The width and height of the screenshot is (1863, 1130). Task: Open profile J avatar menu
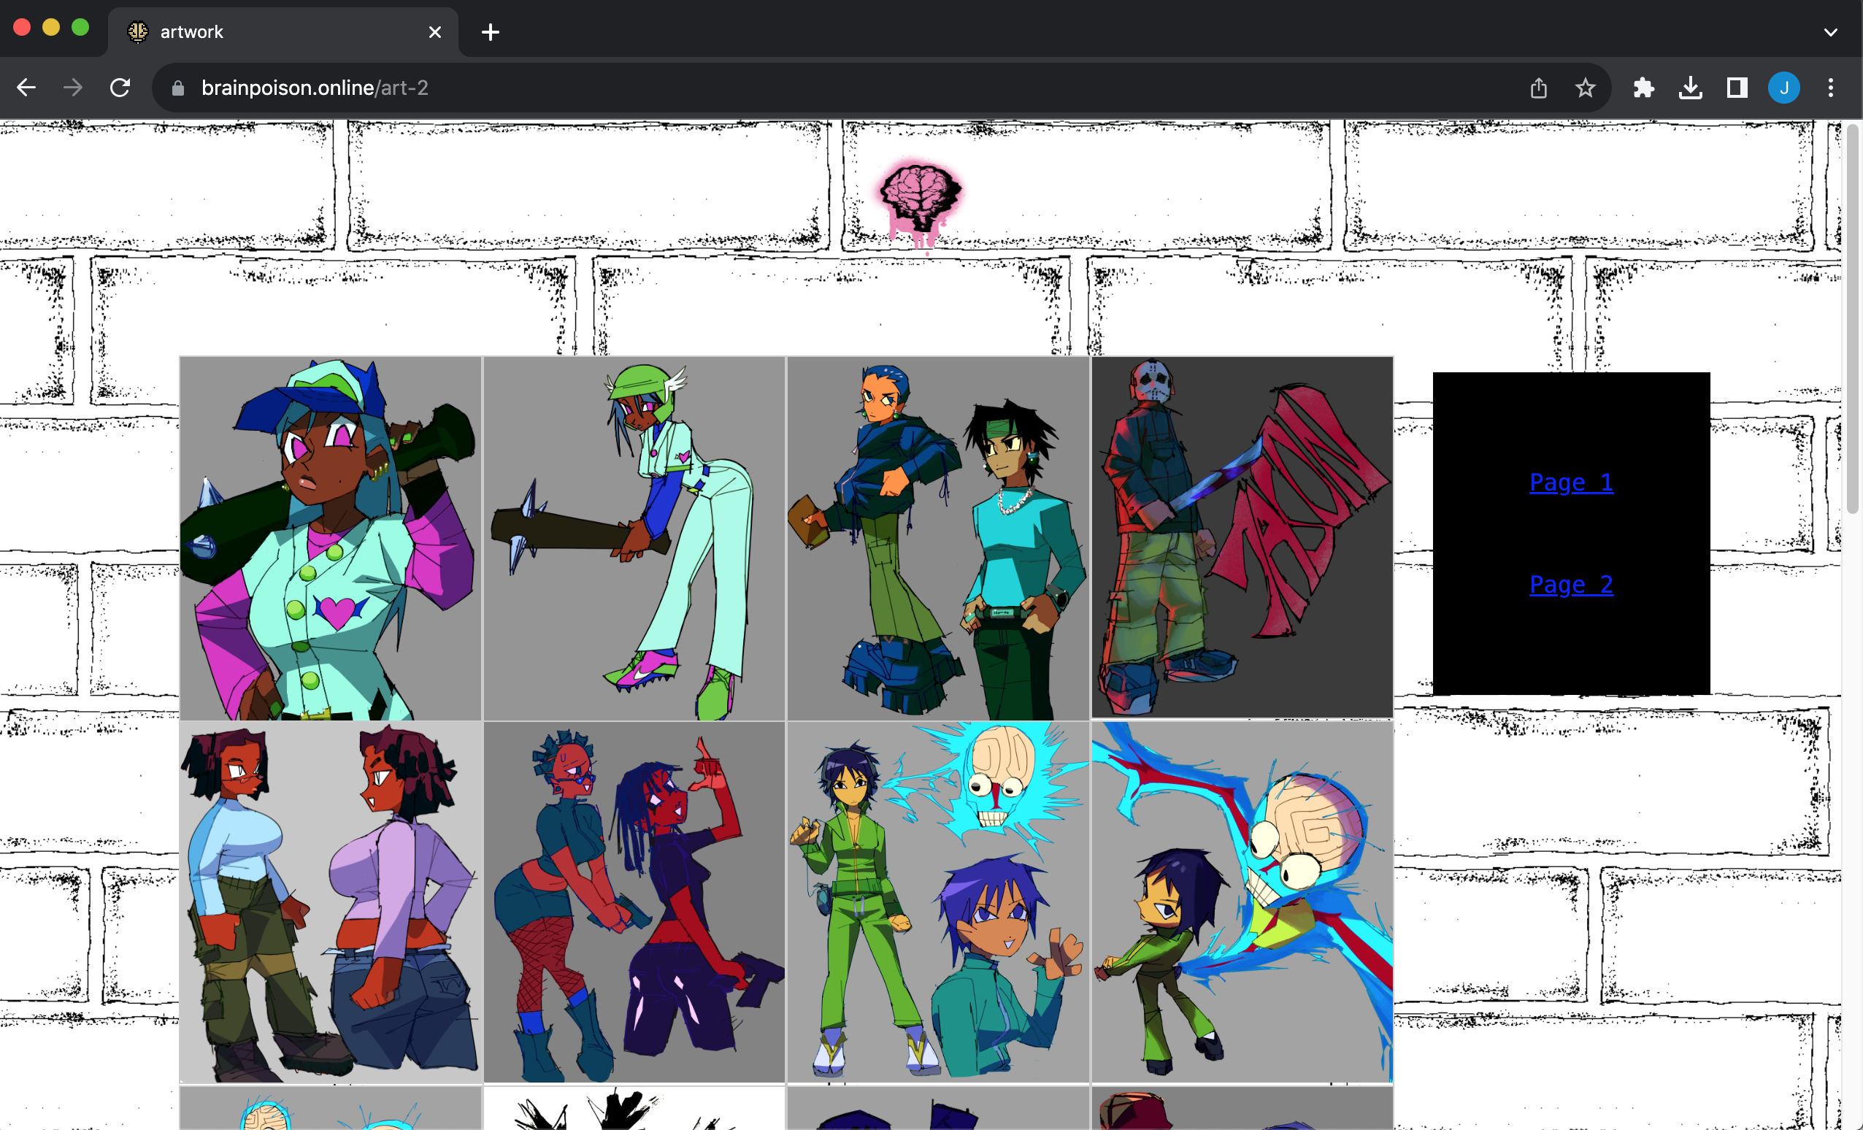(x=1783, y=88)
